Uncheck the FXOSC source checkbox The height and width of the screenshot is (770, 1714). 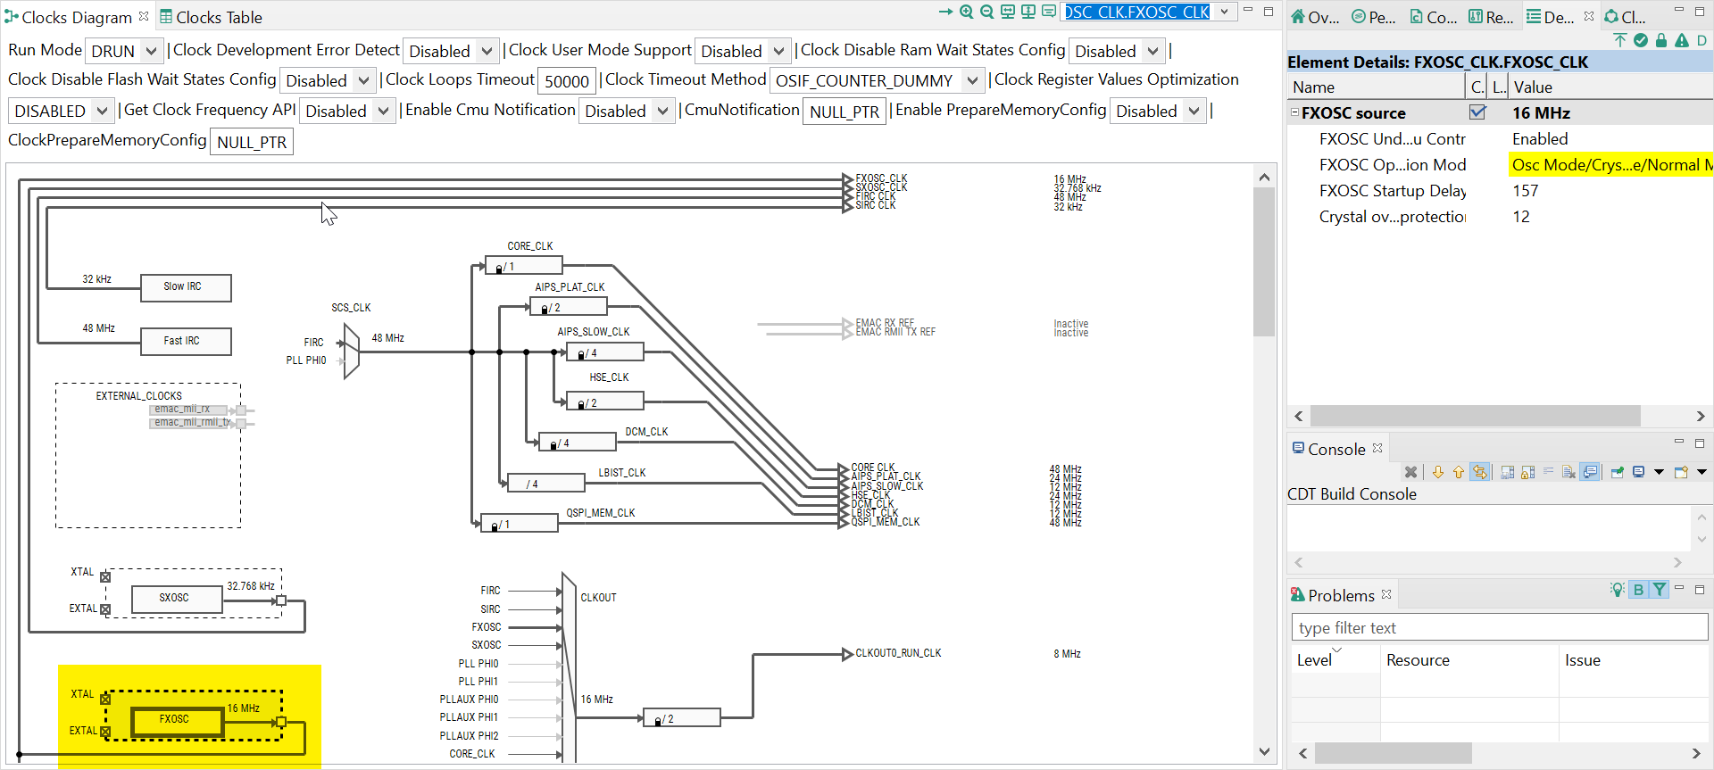tap(1477, 112)
